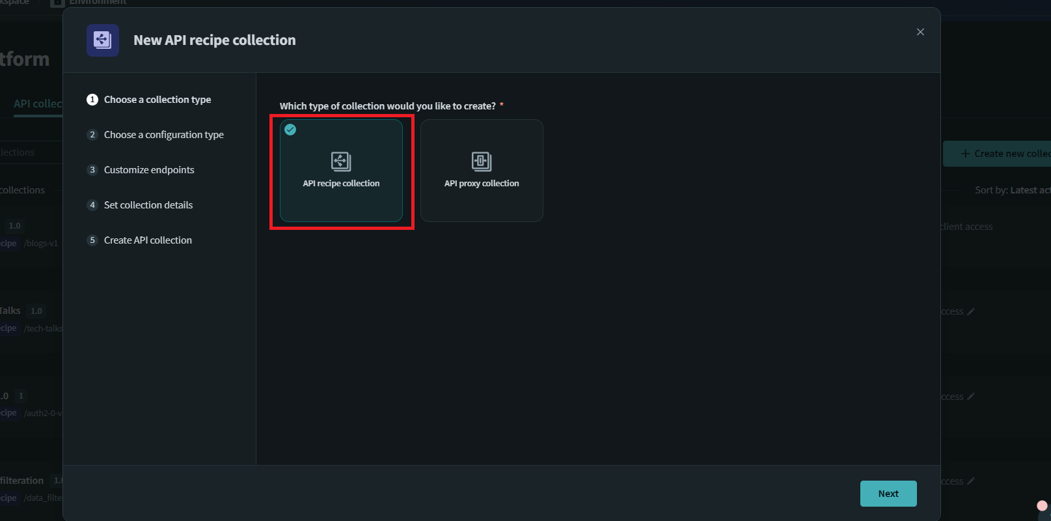Image resolution: width=1051 pixels, height=521 pixels.
Task: Select the API proxy collection label
Action: click(482, 184)
